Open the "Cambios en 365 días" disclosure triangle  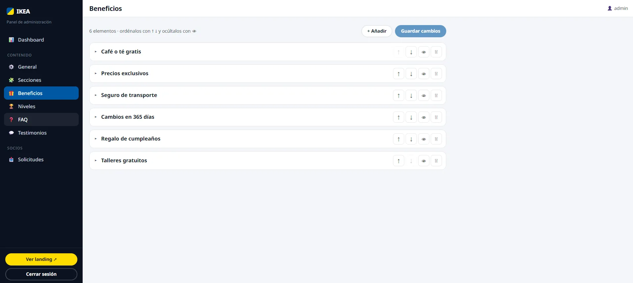click(x=96, y=117)
